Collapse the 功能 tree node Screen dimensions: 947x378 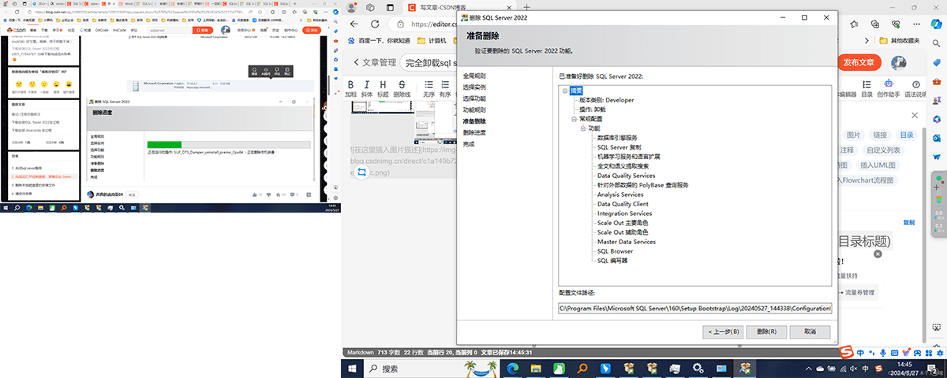click(x=583, y=128)
